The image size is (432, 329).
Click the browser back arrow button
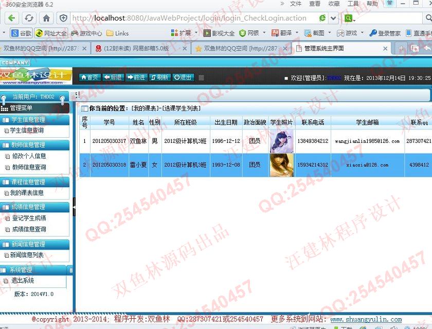(x=11, y=18)
